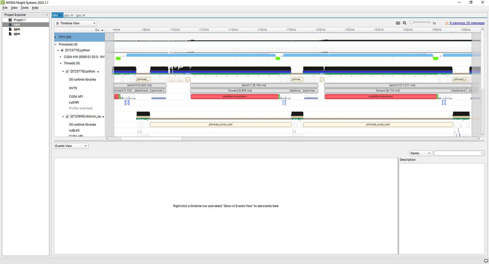The height and width of the screenshot is (264, 489).
Task: Open the Events View dropdown
Action: [x=71, y=146]
